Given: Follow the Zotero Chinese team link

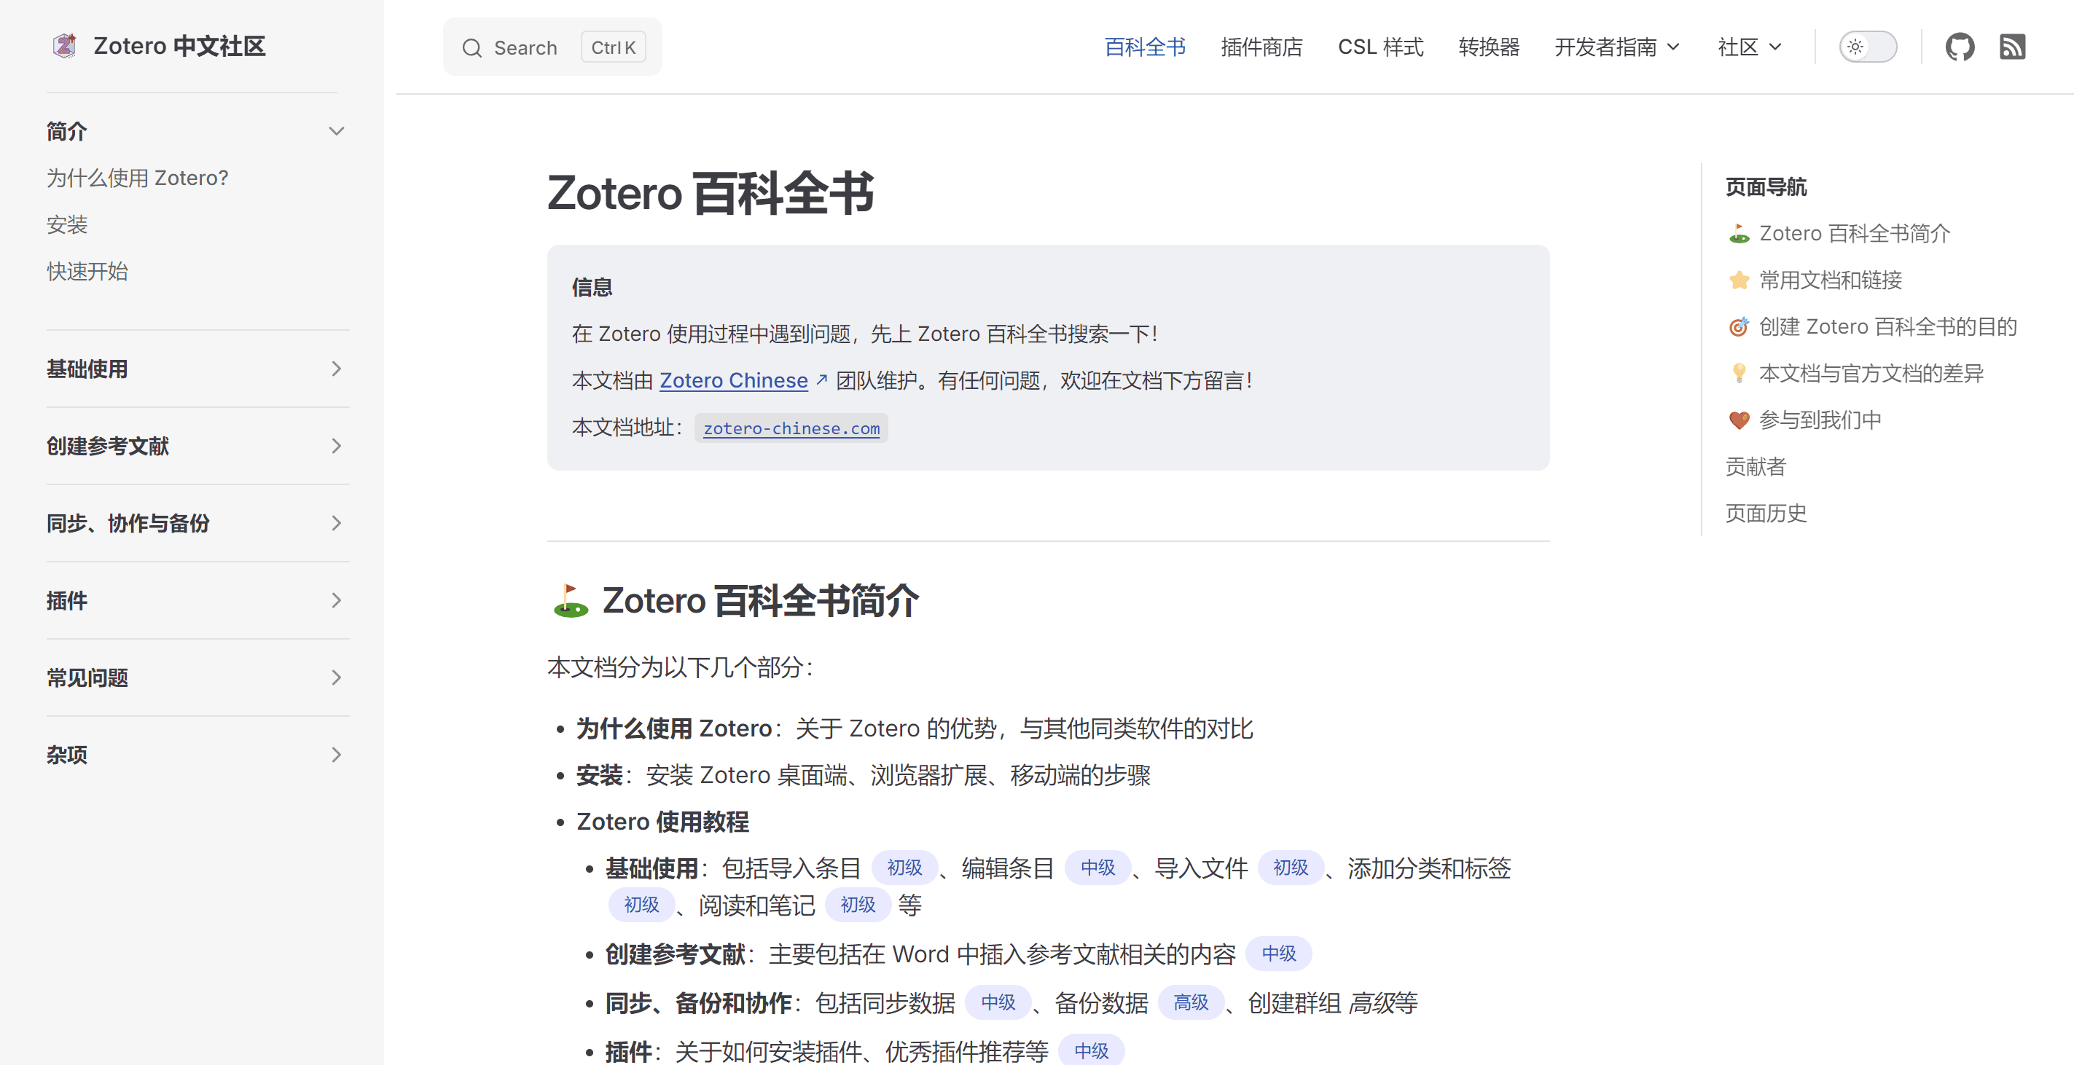Looking at the screenshot, I should coord(733,380).
